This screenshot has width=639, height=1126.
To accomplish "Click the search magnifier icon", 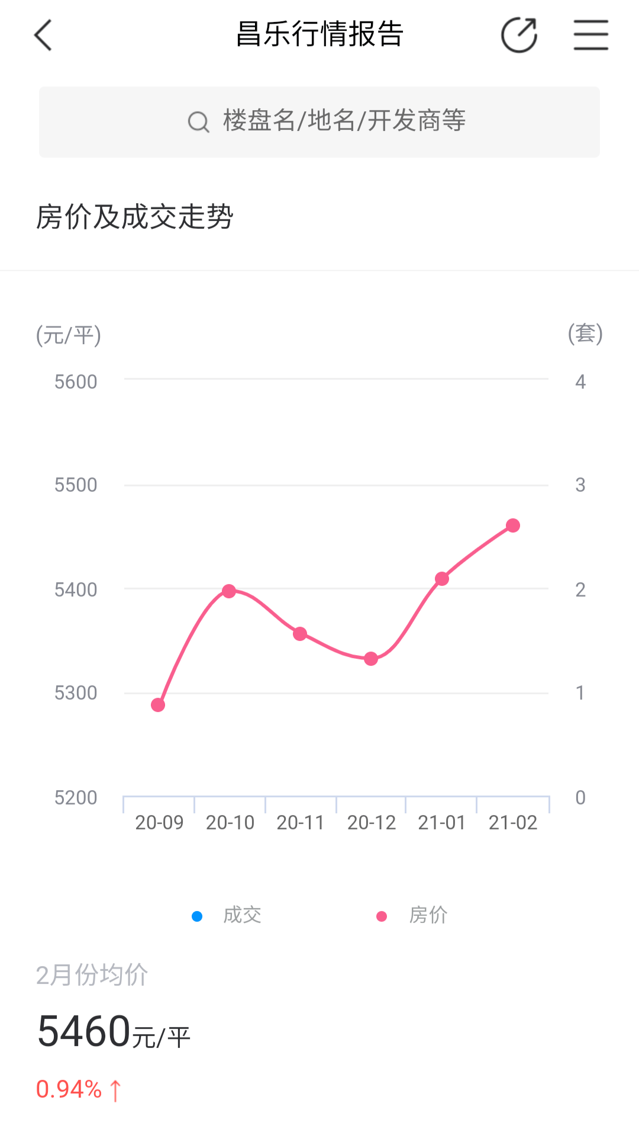I will 198,122.
